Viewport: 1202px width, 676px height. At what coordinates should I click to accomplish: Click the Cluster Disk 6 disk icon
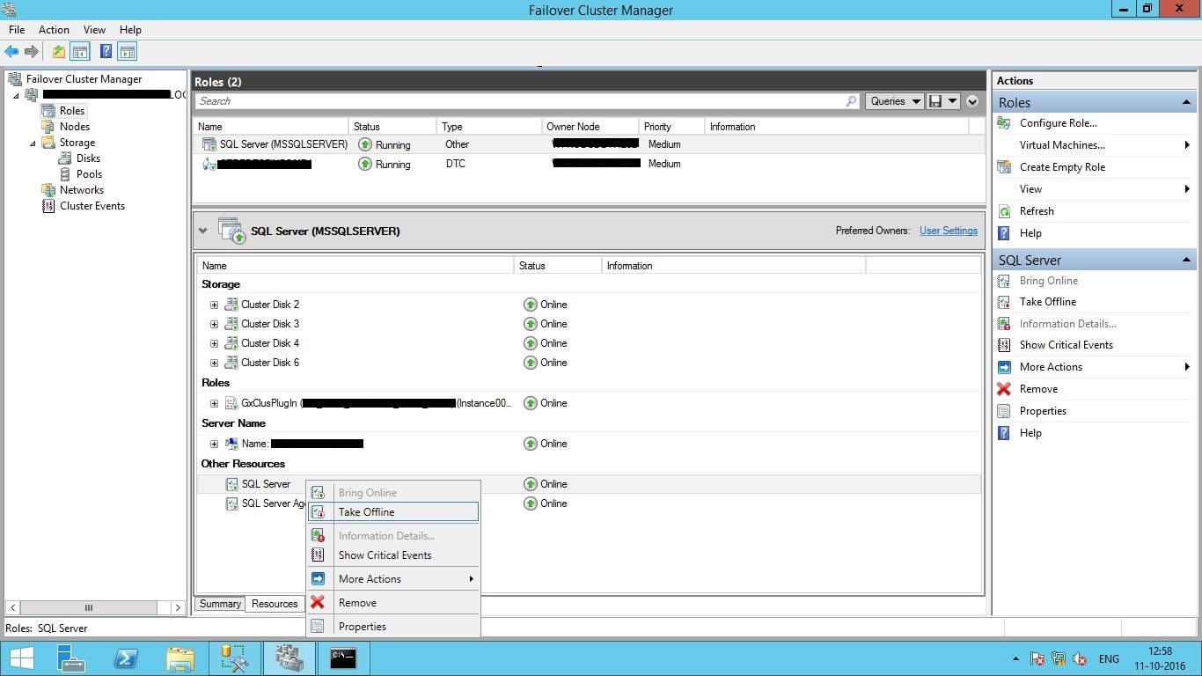point(231,363)
